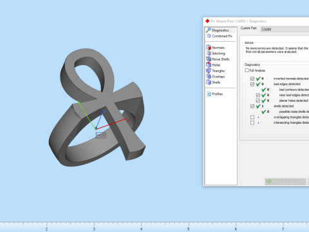Screen dimensions: 309x232
Task: Click 'bad contours detected' result text
Action: 294,90
